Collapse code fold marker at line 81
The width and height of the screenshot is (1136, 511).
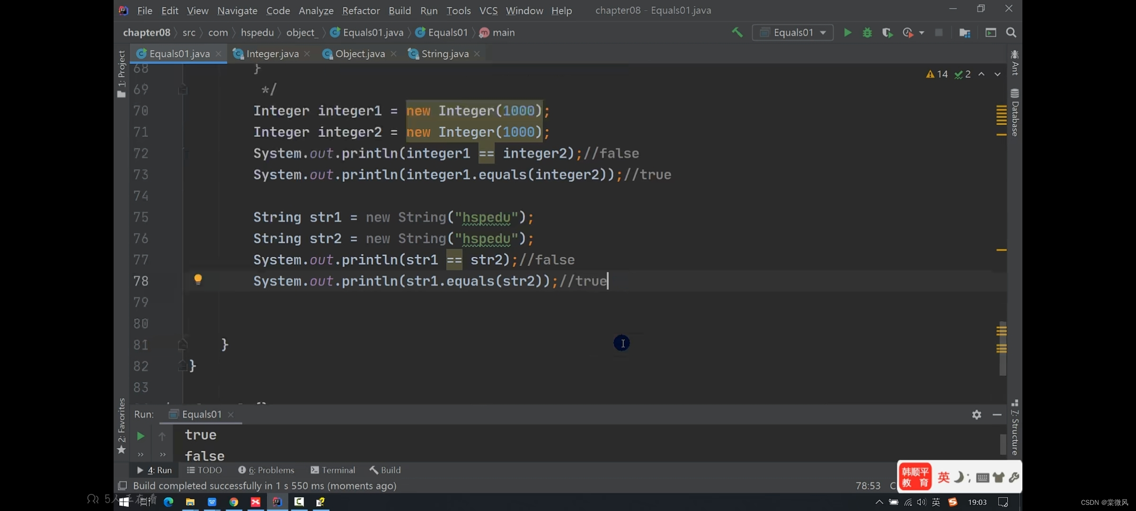(183, 344)
